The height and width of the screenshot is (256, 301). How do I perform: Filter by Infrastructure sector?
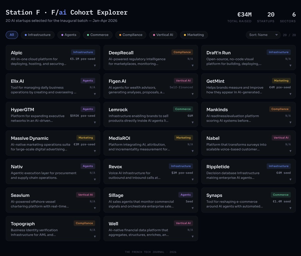pyautogui.click(x=38, y=35)
